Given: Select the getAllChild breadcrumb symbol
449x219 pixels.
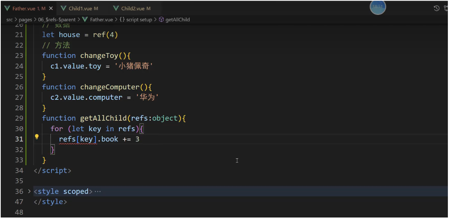Looking at the screenshot, I should [174, 19].
